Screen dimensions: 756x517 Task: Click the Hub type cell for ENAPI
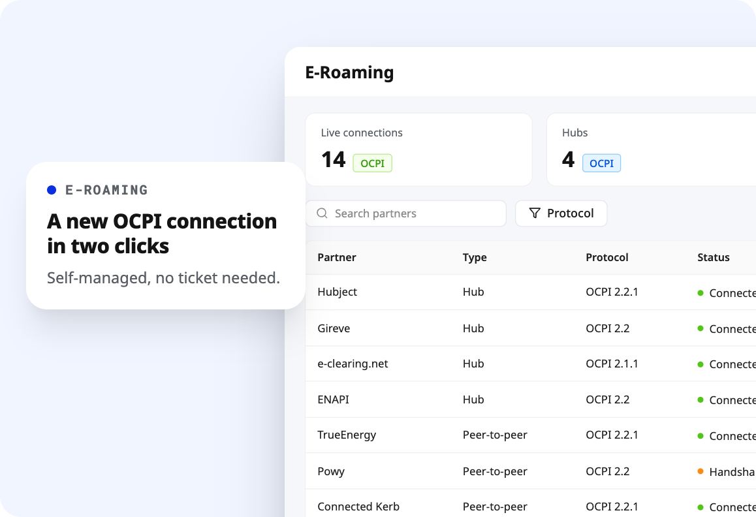473,399
